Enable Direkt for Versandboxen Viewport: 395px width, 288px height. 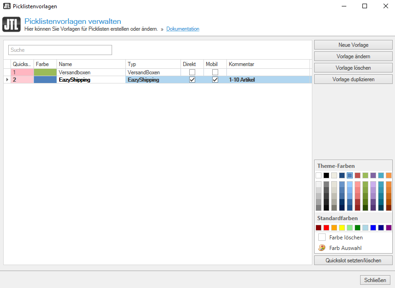(x=192, y=72)
